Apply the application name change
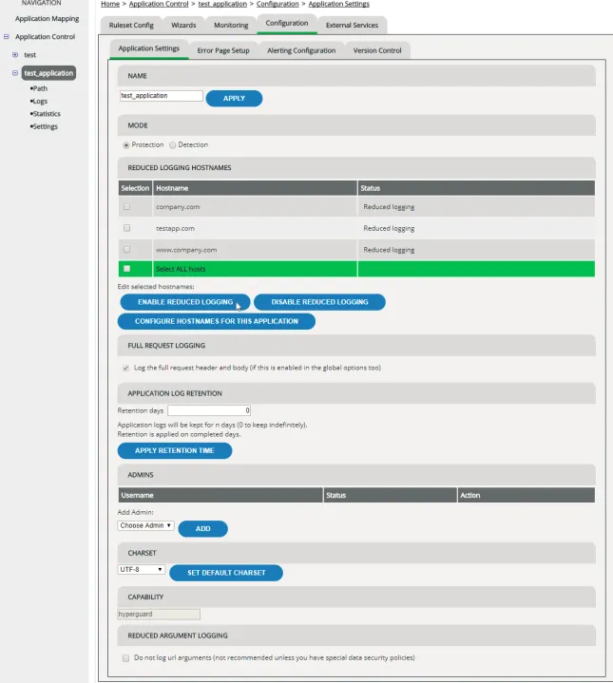 point(234,99)
